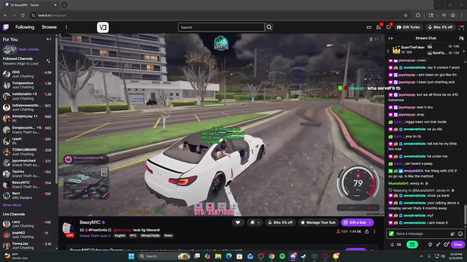Image resolution: width=467 pixels, height=262 pixels.
Task: Open TORIHUBBARD channel in sidebar
Action: tap(28, 152)
